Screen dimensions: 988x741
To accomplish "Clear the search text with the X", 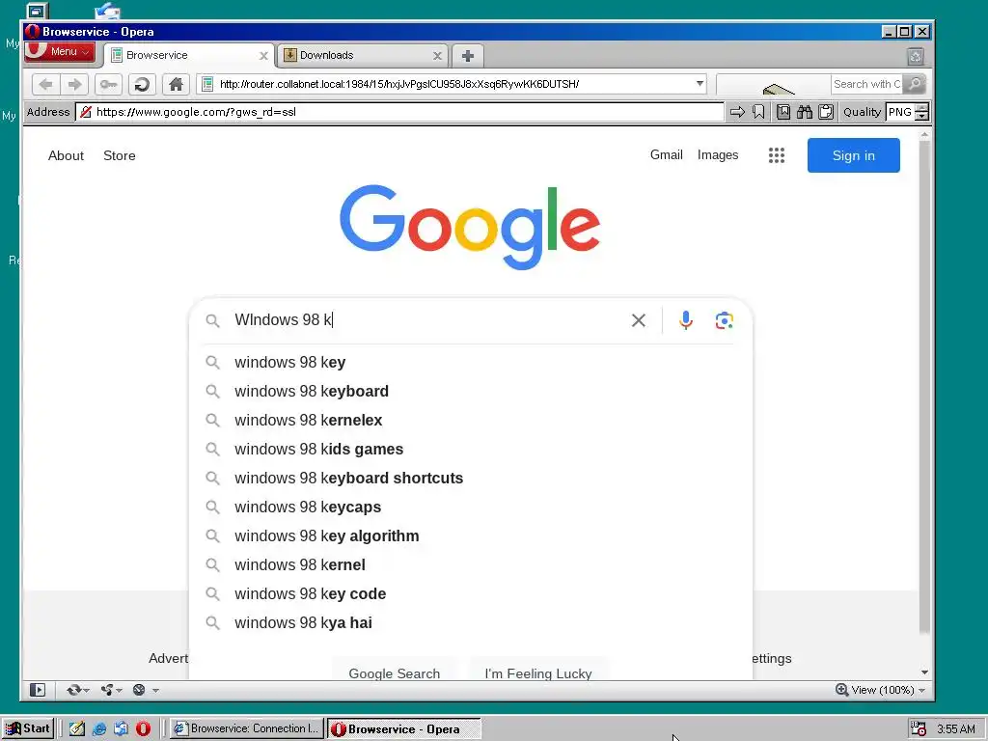I will (639, 320).
